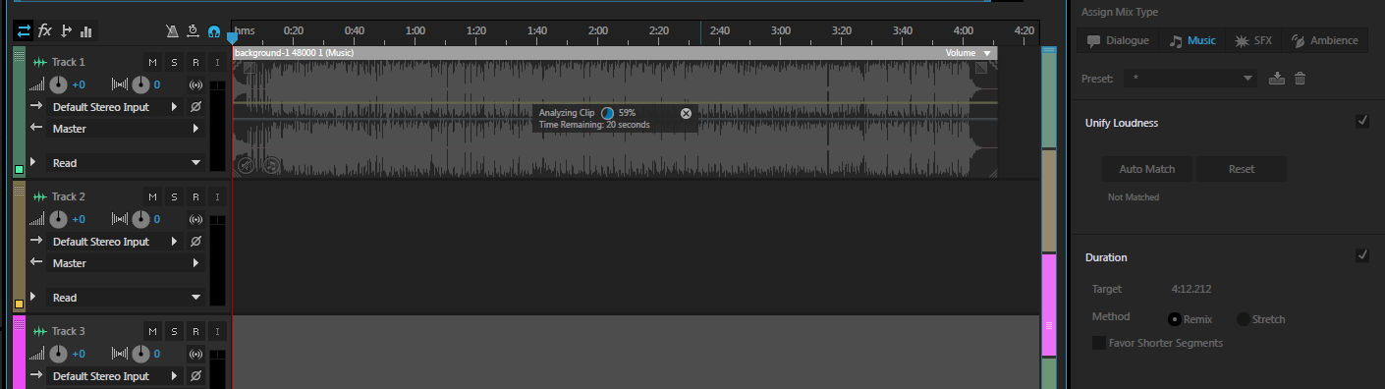Open the EQ view bars icon
The image size is (1385, 389).
tap(86, 31)
